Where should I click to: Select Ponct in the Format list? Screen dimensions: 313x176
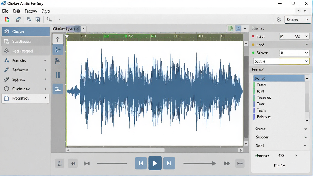279,78
